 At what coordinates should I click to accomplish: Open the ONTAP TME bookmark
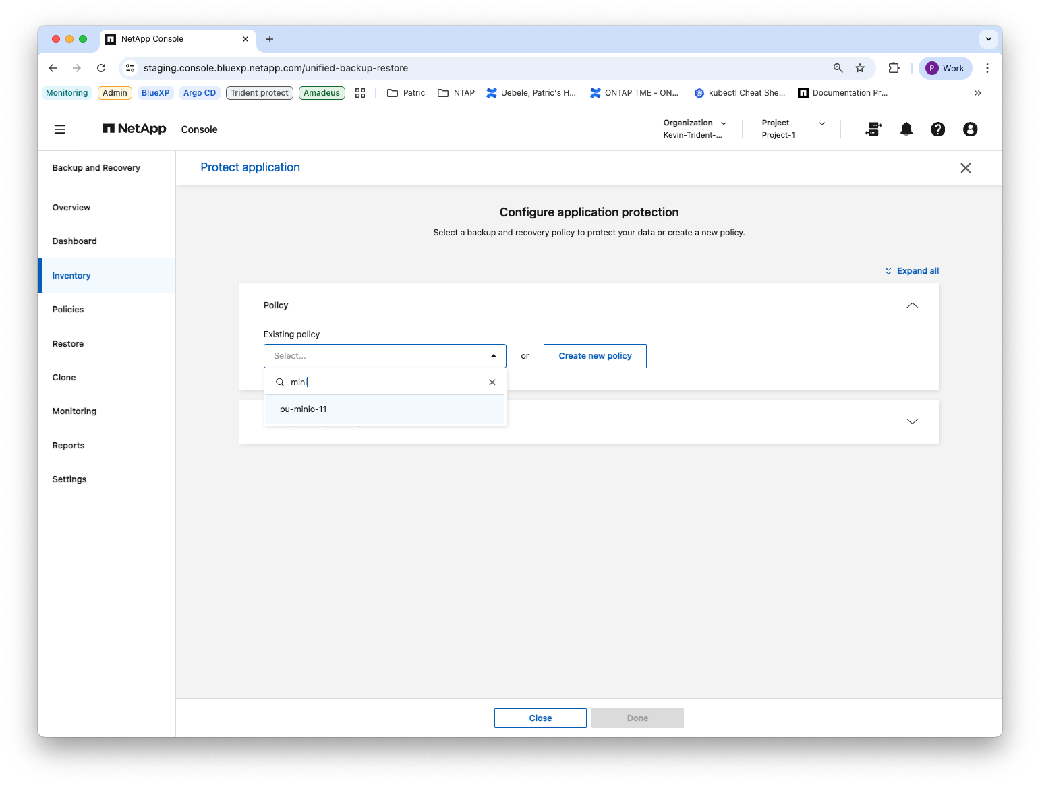tap(635, 93)
